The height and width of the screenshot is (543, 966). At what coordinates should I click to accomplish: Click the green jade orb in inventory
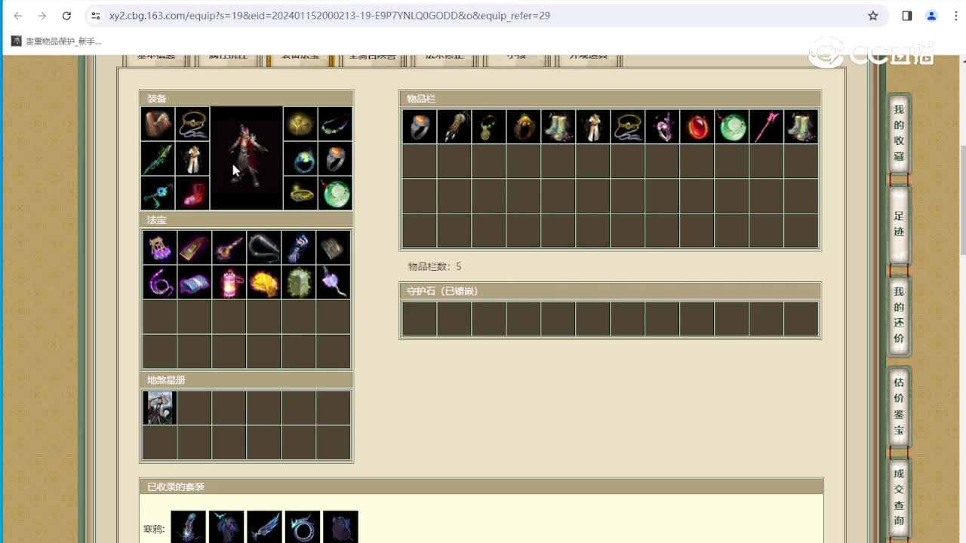[731, 127]
